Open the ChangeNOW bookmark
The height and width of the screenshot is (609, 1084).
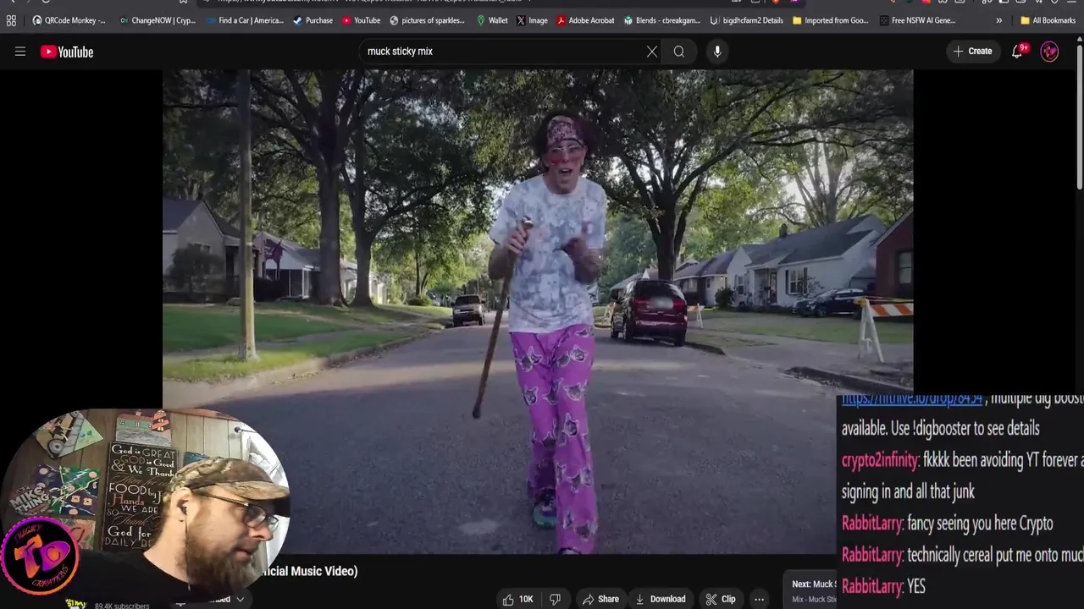(x=158, y=20)
